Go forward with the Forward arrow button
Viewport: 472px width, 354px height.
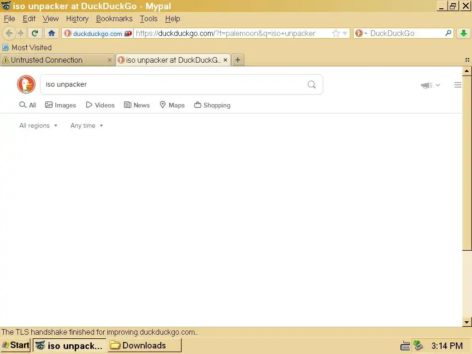point(20,33)
